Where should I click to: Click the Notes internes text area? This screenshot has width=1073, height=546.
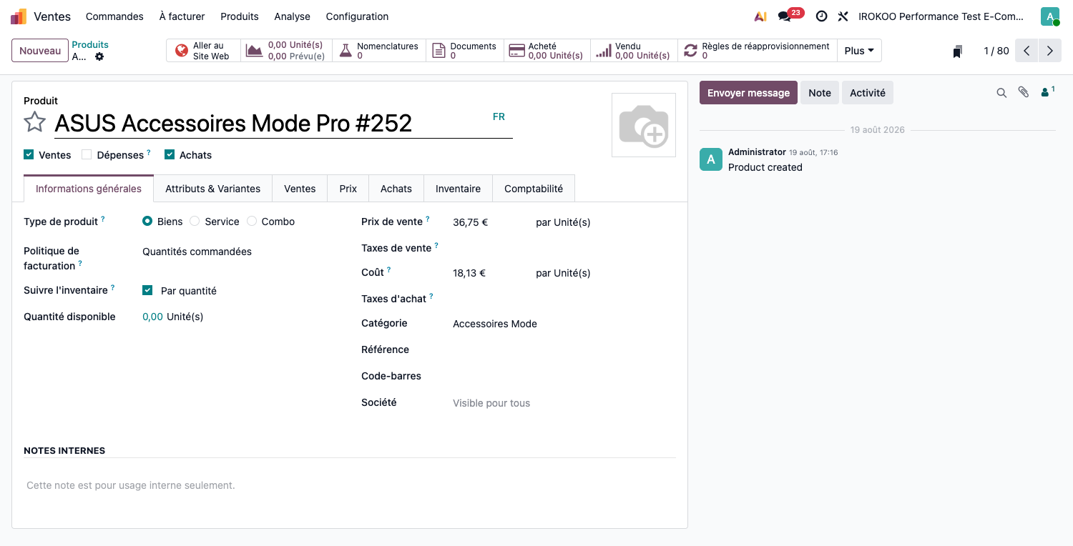pos(350,485)
